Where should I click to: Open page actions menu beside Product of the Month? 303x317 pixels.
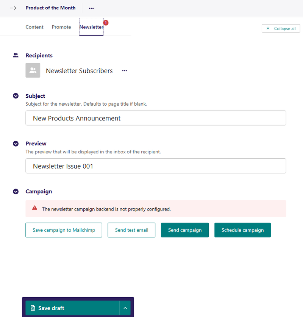[x=91, y=8]
